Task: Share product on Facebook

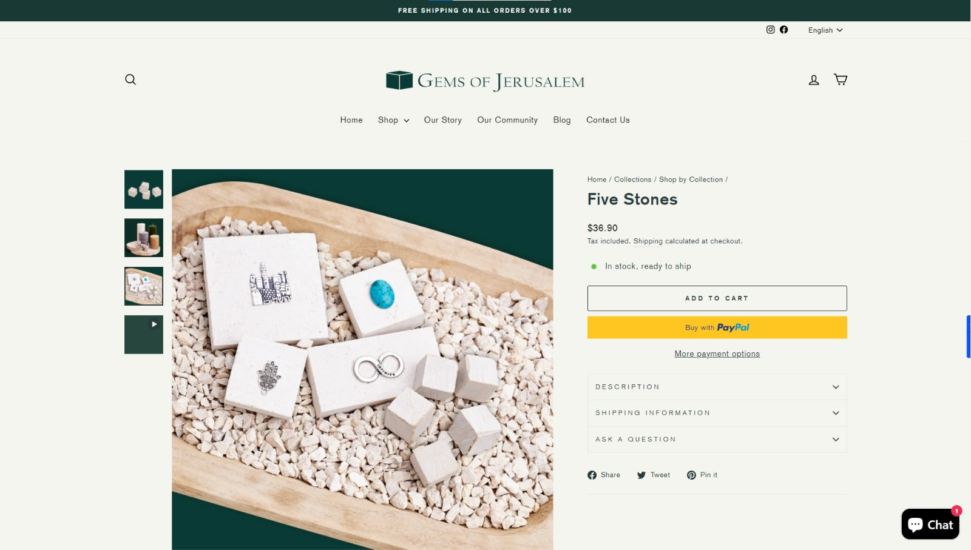Action: tap(604, 475)
